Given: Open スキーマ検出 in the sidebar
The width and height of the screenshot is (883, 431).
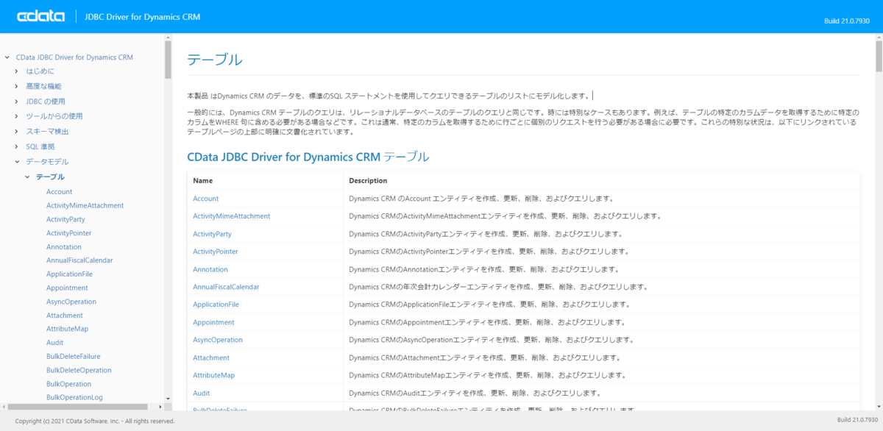Looking at the screenshot, I should (x=47, y=132).
